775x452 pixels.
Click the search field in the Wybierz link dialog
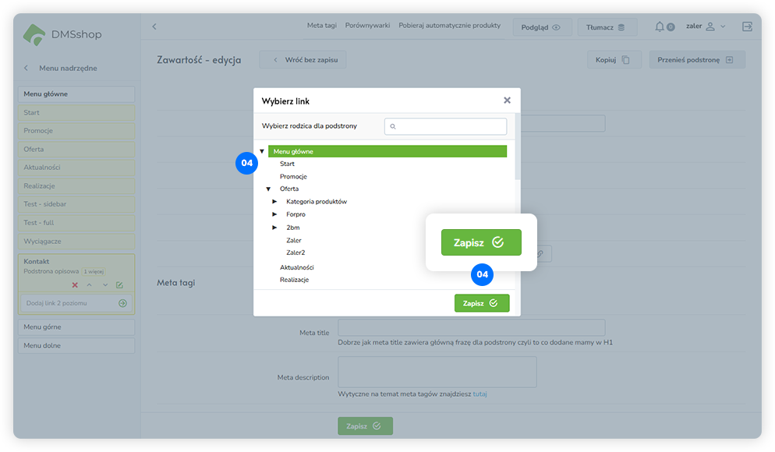[x=445, y=126]
